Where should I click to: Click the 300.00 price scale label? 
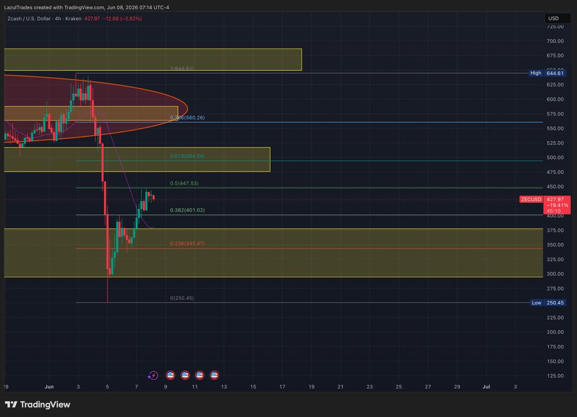click(x=555, y=273)
